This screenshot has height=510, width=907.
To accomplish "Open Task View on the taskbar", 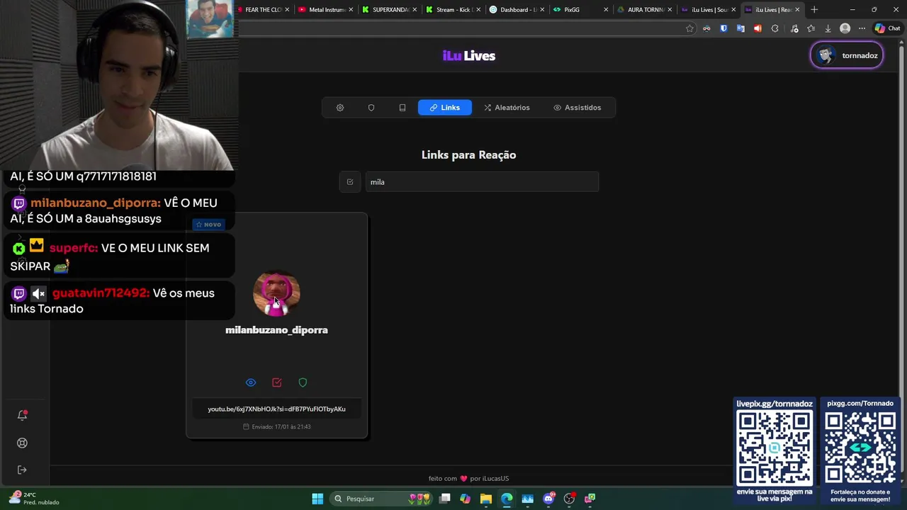I will pos(444,499).
